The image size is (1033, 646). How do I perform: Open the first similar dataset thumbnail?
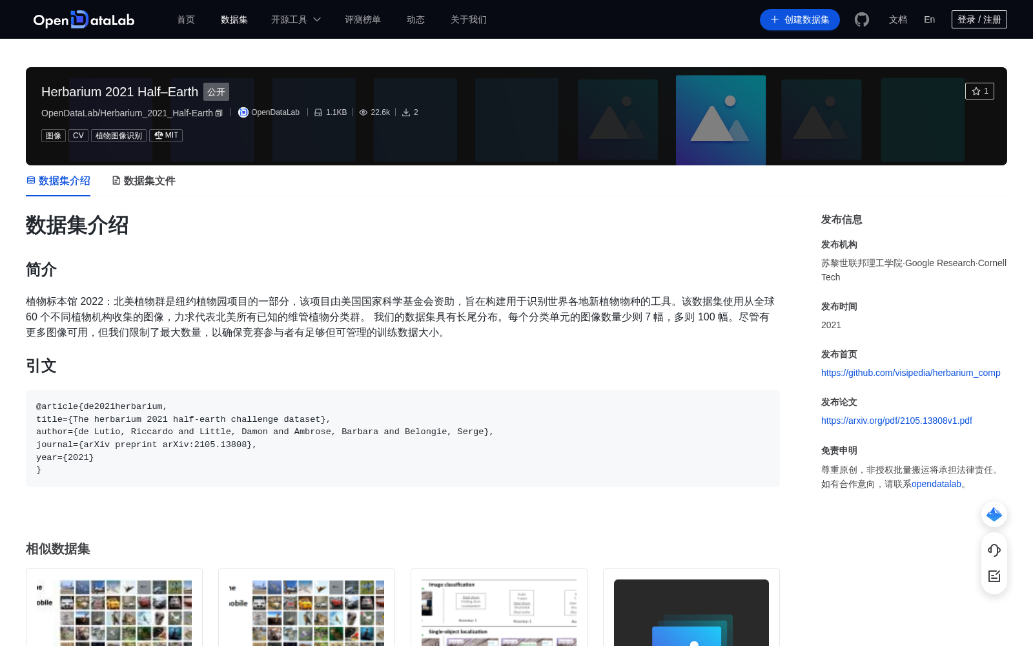point(114,612)
